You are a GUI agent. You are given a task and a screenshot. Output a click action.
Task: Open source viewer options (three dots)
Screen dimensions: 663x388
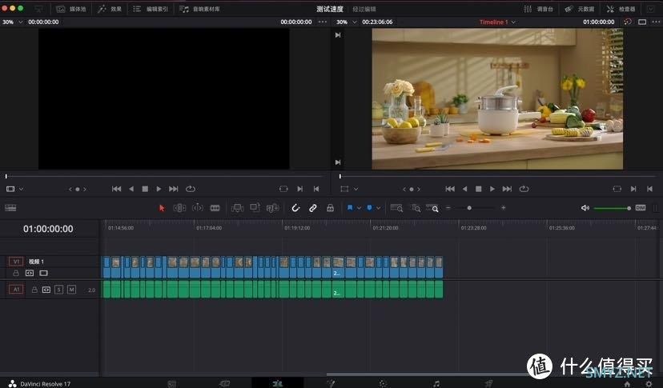(323, 22)
